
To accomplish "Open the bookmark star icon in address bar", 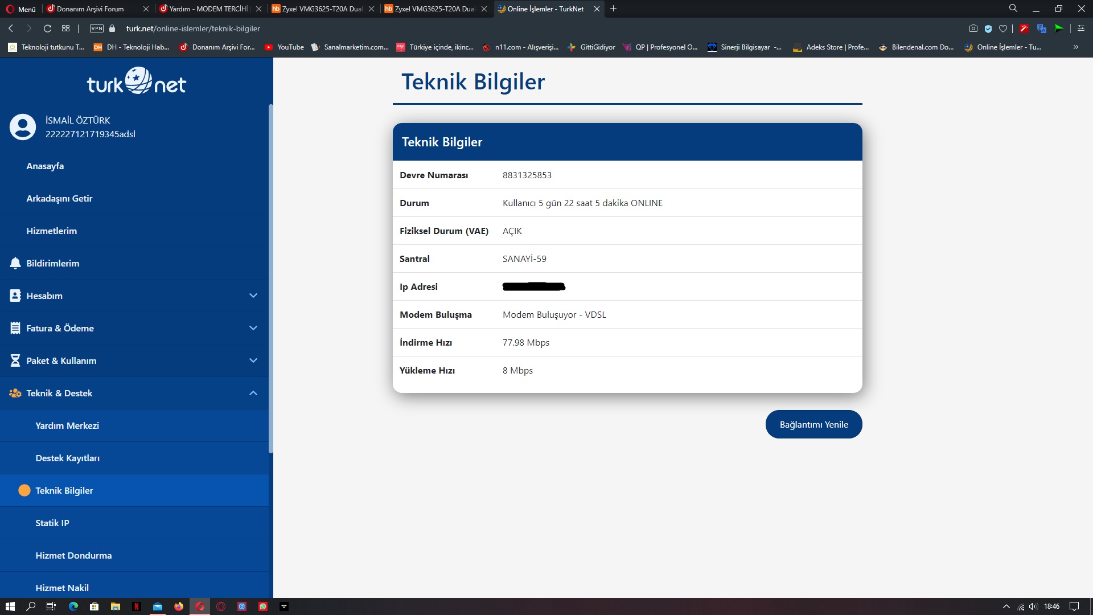I will (x=1003, y=28).
